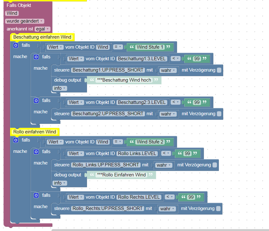Viewport: 269px width, 231px height.
Task: Open info level dropdown under Rollo Einfahren Wind
Action: [x=60, y=183]
